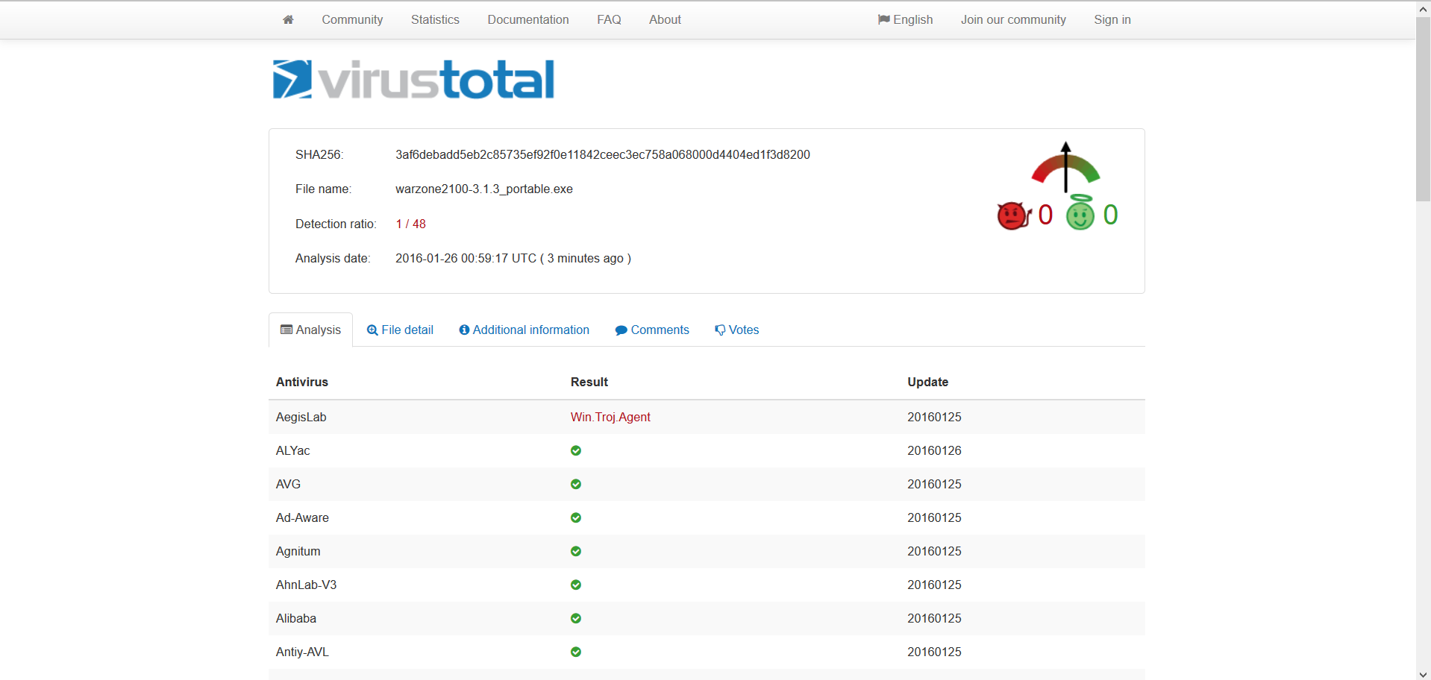Select the Analysis tab
Image resolution: width=1431 pixels, height=680 pixels.
310,330
